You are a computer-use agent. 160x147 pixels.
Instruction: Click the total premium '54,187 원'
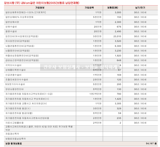151,143
